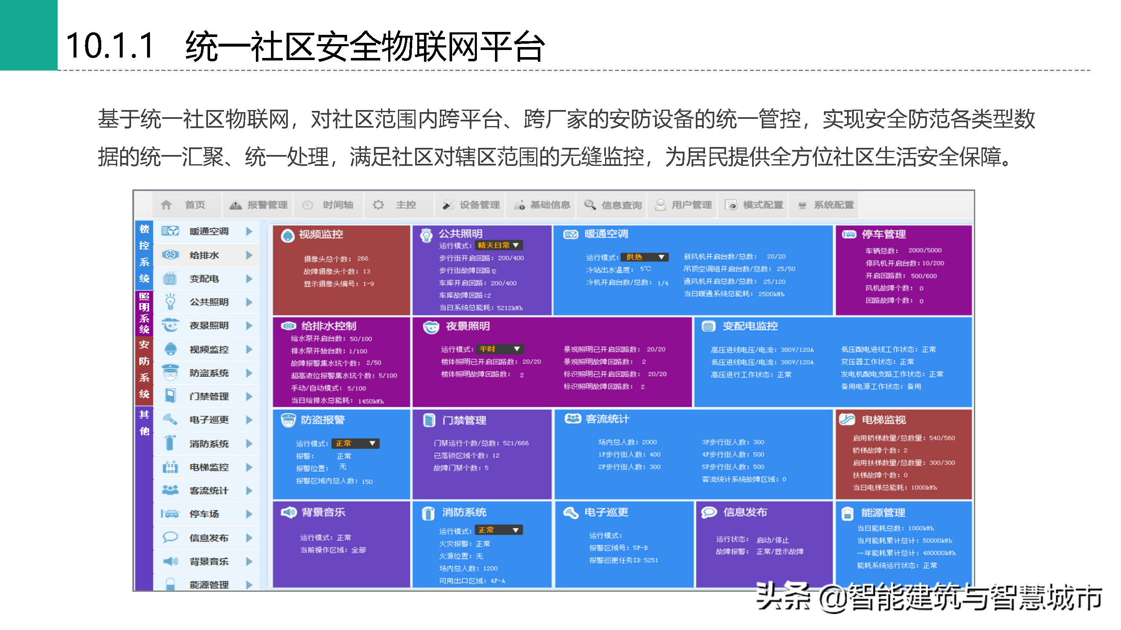Click the 门禁管理 sidebar door icon
The width and height of the screenshot is (1121, 630).
coord(170,396)
